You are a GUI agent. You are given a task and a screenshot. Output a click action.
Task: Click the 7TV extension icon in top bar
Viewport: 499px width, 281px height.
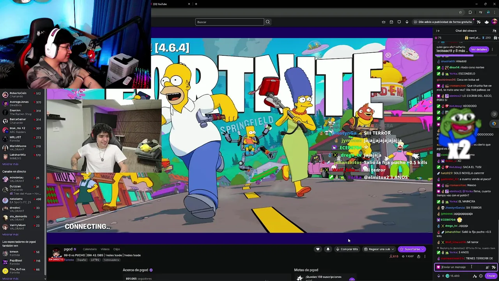479,22
